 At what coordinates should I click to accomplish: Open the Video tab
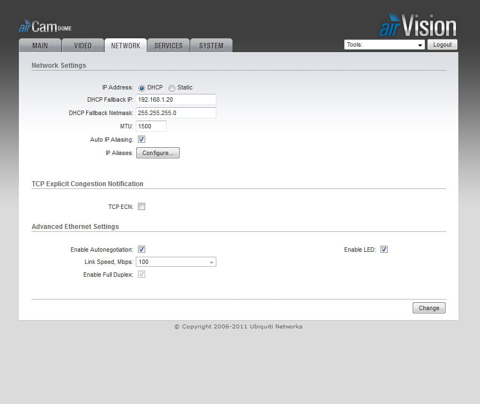coord(83,46)
